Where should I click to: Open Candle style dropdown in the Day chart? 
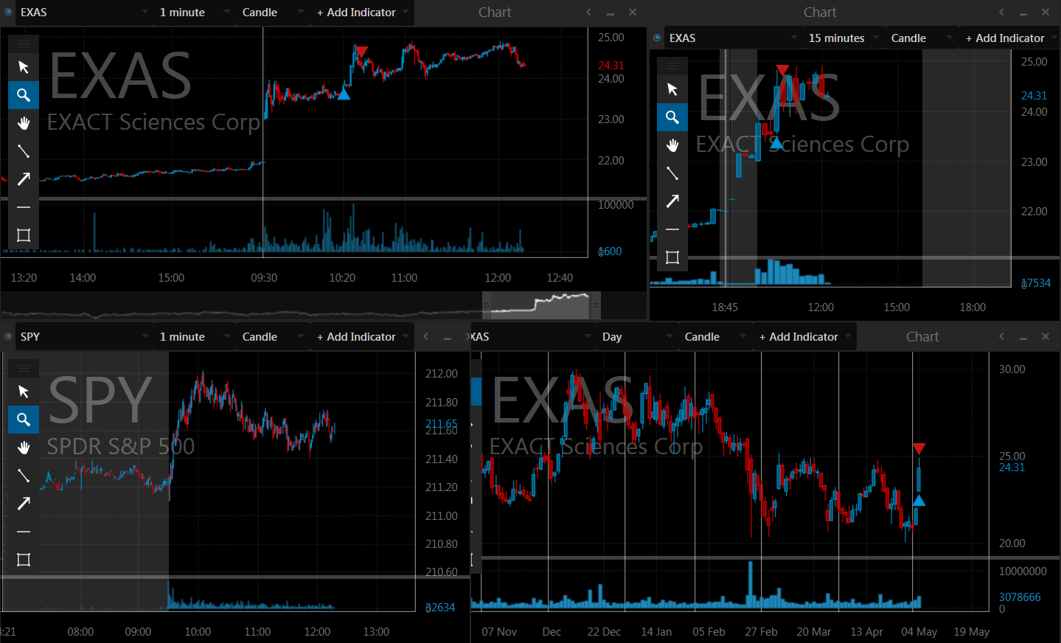[x=715, y=337]
